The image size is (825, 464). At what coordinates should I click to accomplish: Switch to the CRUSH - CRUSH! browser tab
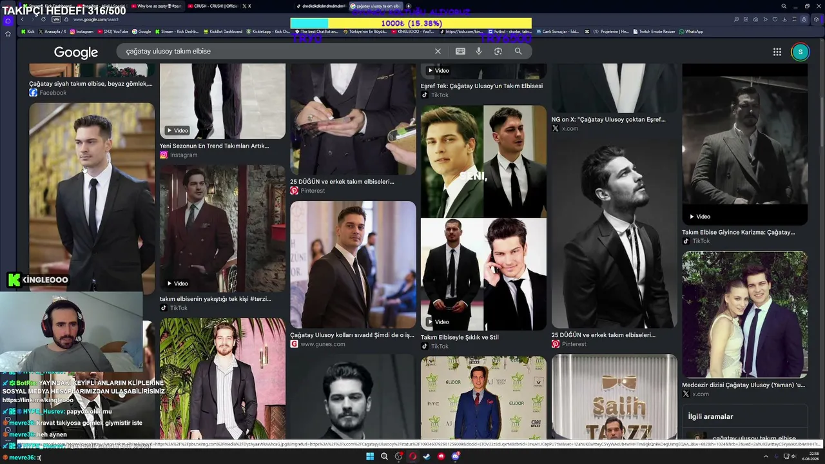(x=212, y=6)
